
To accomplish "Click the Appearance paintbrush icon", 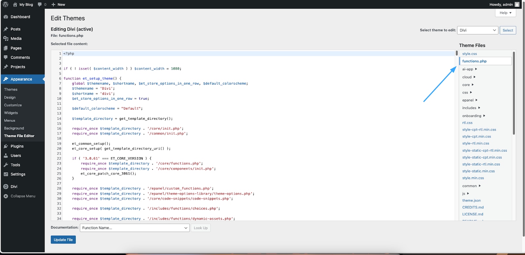I will (6, 79).
